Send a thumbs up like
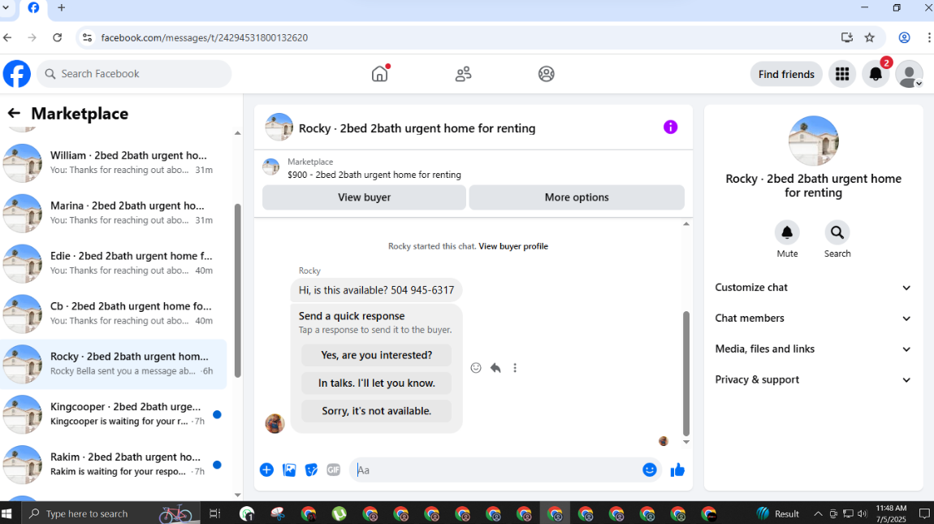 coord(677,470)
